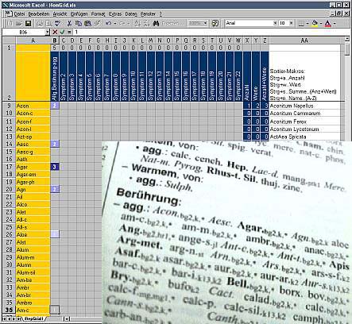Screen dimensions: 352x324
Task: Confirm cell entry with the green checkmark
Action: [x=62, y=32]
